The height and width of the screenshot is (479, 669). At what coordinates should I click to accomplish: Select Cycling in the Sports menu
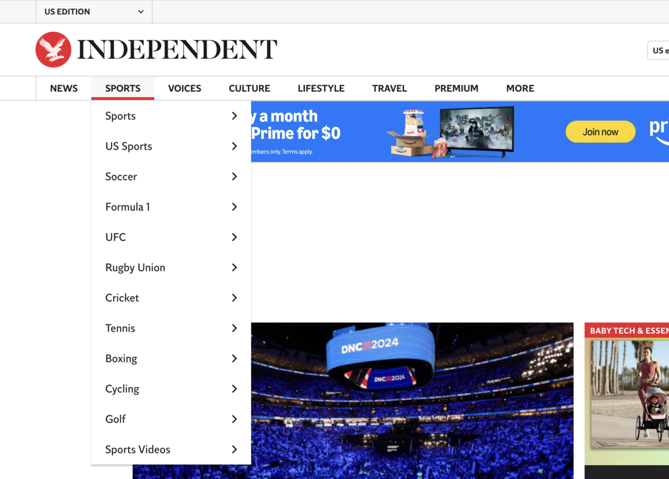[x=122, y=389]
